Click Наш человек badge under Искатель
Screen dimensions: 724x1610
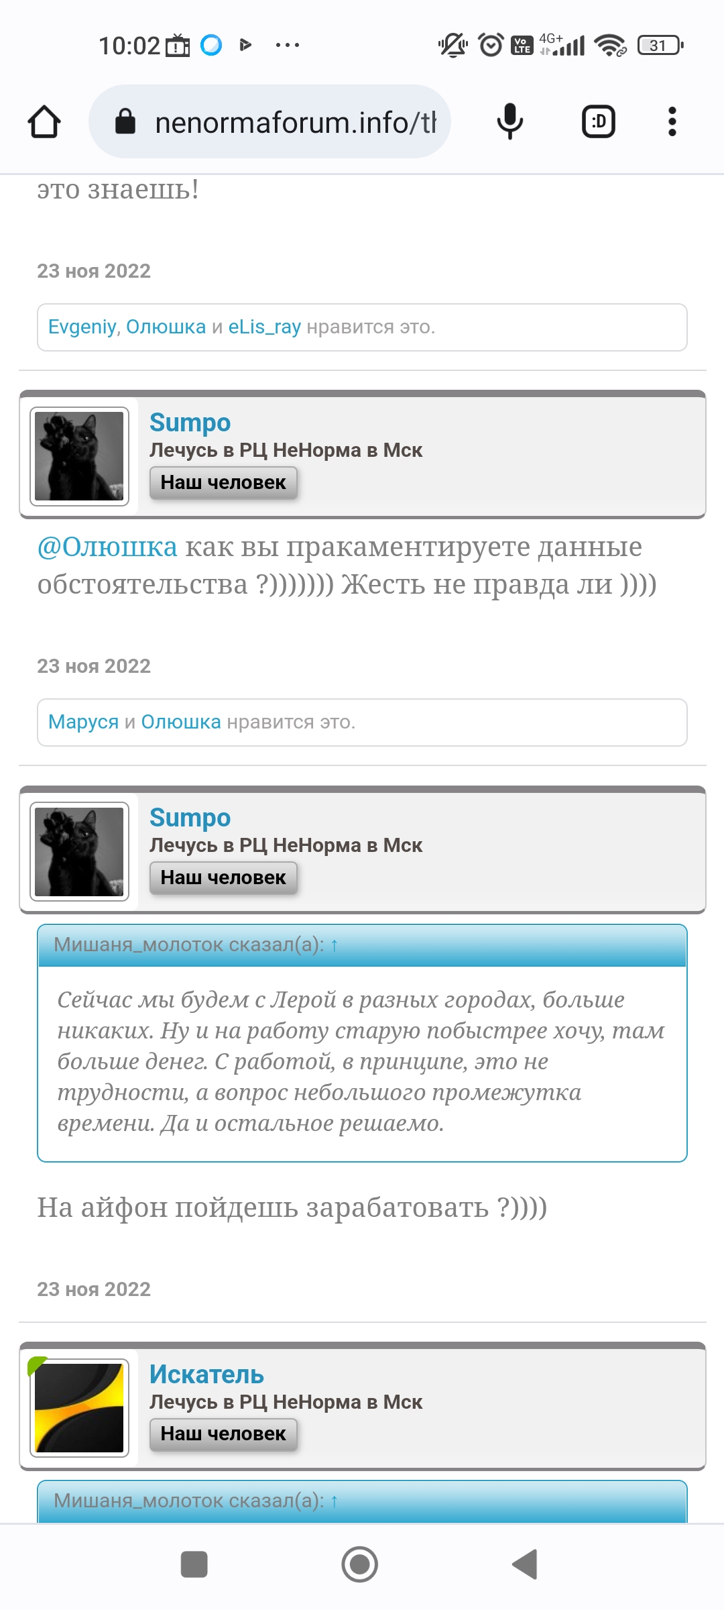pyautogui.click(x=223, y=1434)
